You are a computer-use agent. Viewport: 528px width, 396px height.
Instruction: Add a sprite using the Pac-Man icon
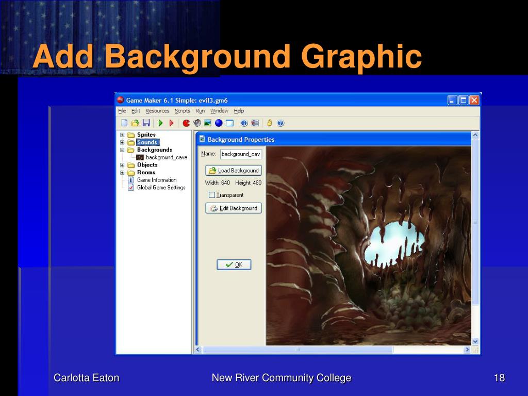(x=186, y=123)
